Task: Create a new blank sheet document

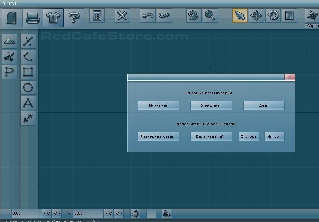Action: (x=12, y=18)
